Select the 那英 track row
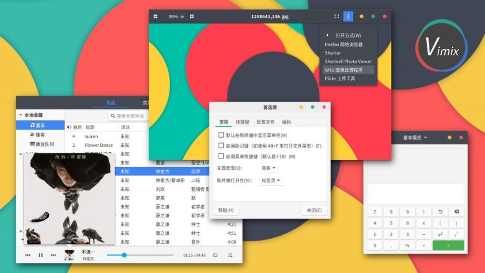485x273 pixels. [x=163, y=198]
